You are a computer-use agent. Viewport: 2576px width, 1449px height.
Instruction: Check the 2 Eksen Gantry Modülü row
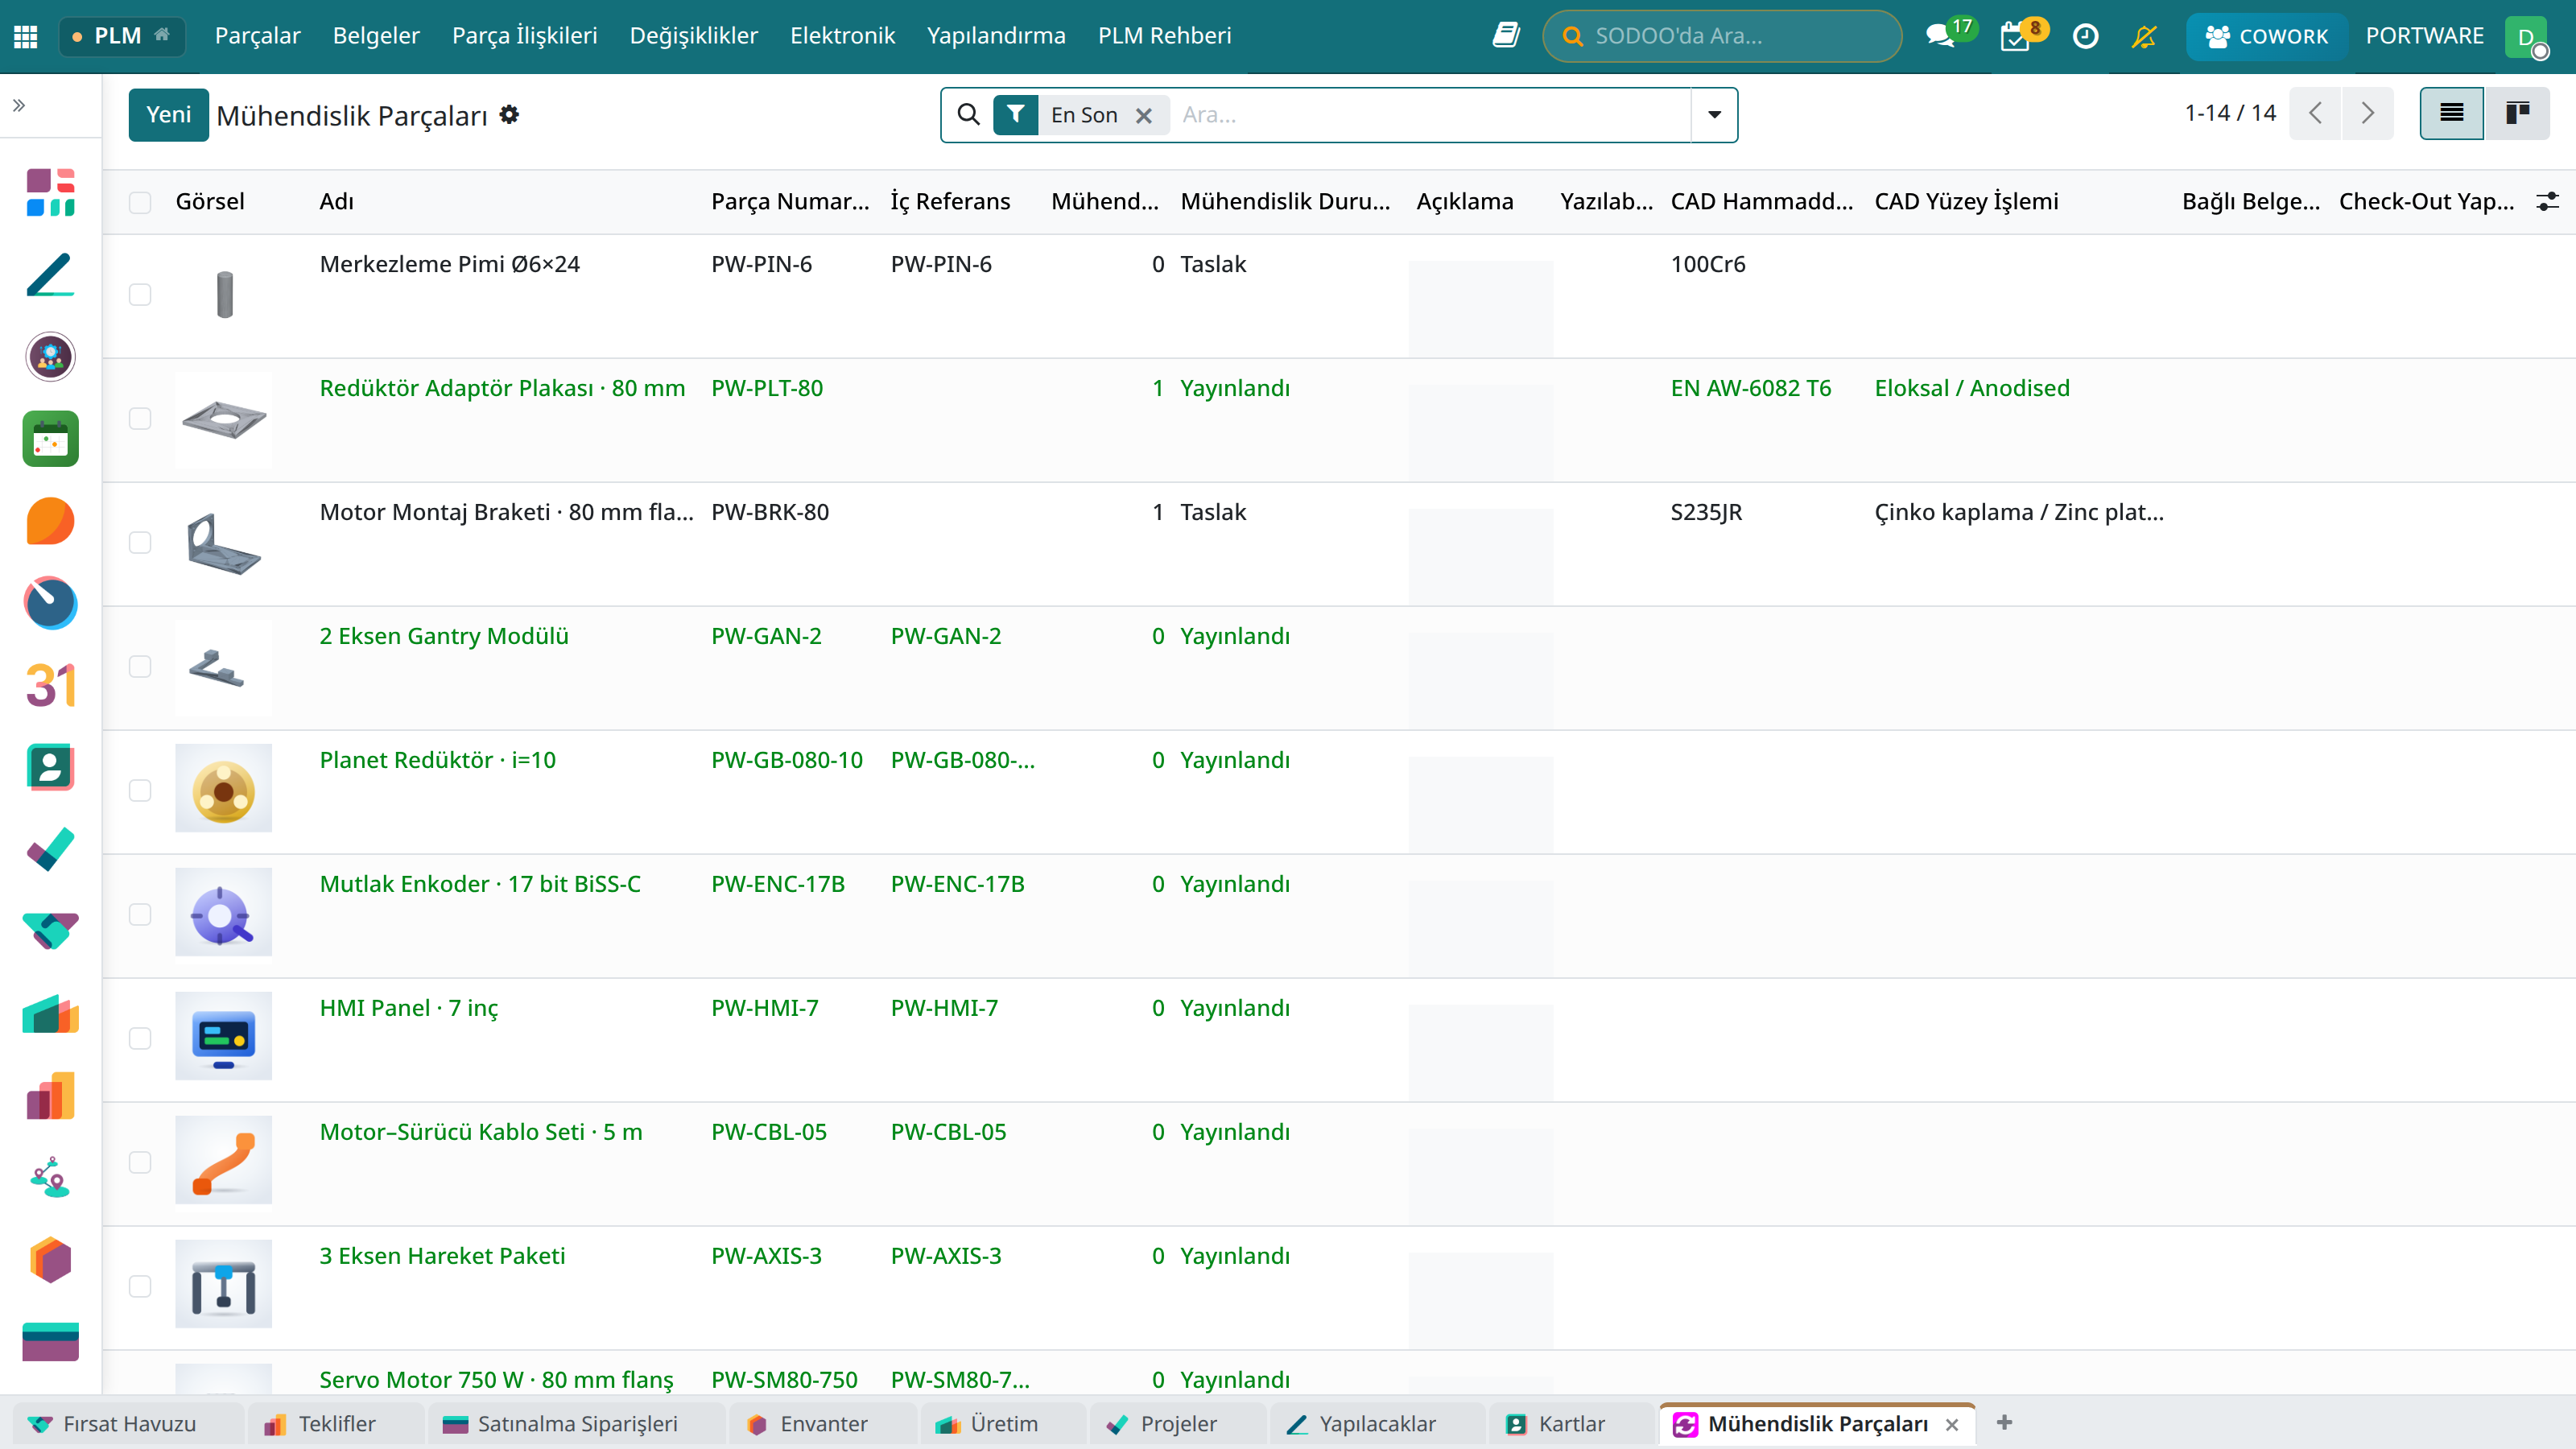pyautogui.click(x=140, y=666)
